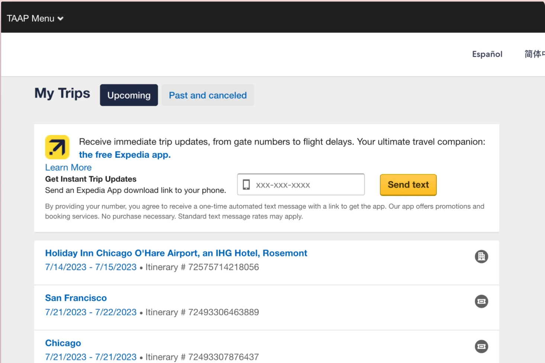
Task: Open Holiday Inn Chicago O'Hare Airport trip
Action: [176, 253]
